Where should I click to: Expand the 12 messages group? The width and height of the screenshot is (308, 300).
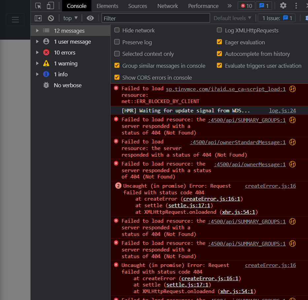[37, 30]
